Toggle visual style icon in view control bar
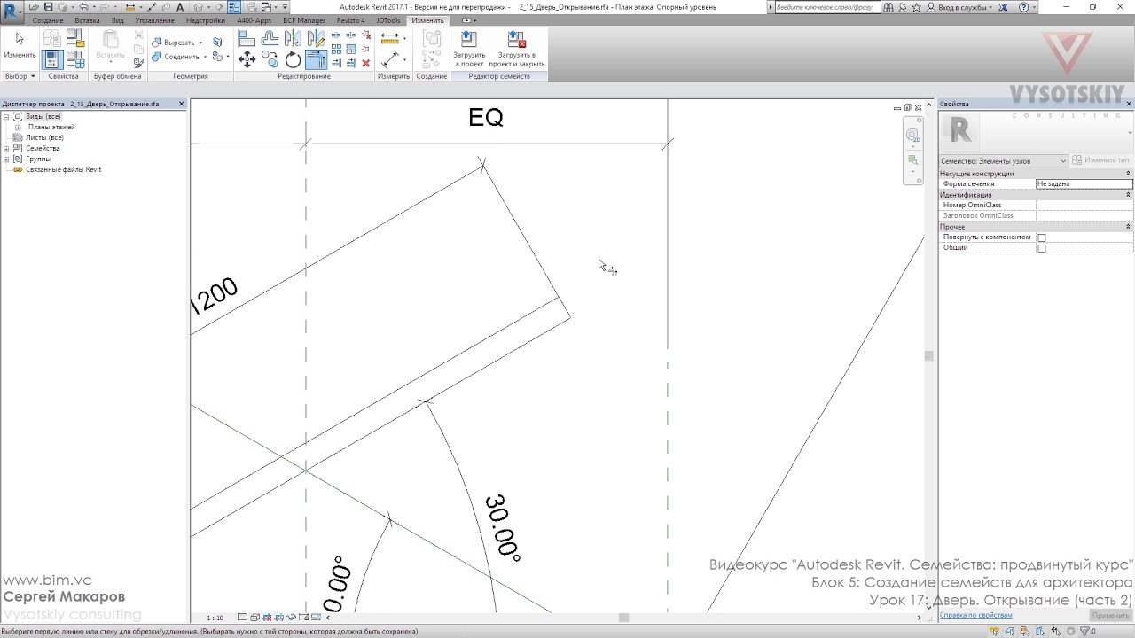 point(254,618)
